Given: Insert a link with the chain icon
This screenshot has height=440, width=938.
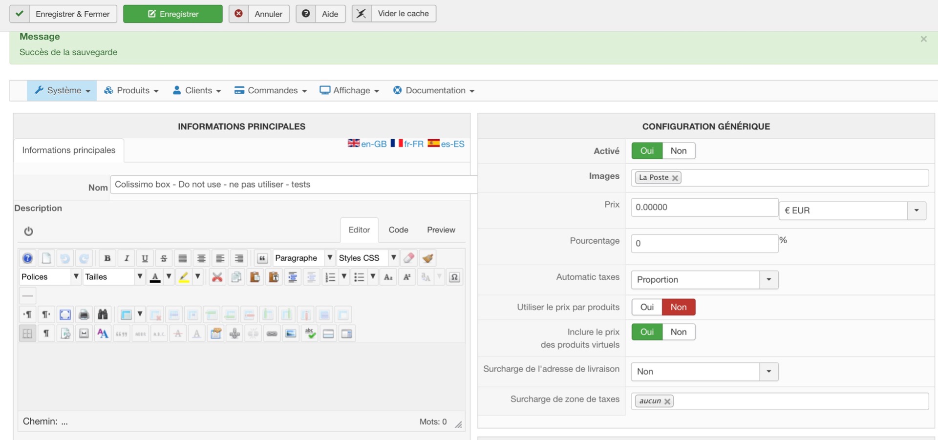Looking at the screenshot, I should [x=272, y=334].
